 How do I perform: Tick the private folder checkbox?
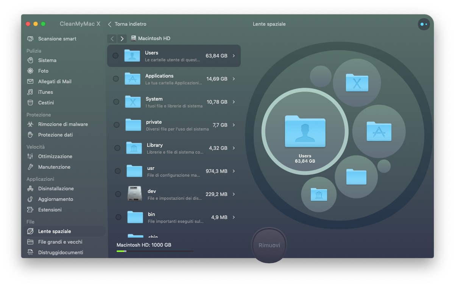117,125
